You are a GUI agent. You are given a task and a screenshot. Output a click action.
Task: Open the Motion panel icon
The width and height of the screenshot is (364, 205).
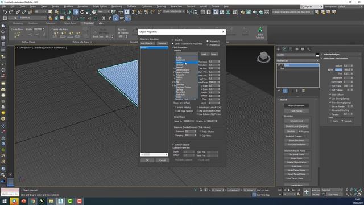click(297, 49)
